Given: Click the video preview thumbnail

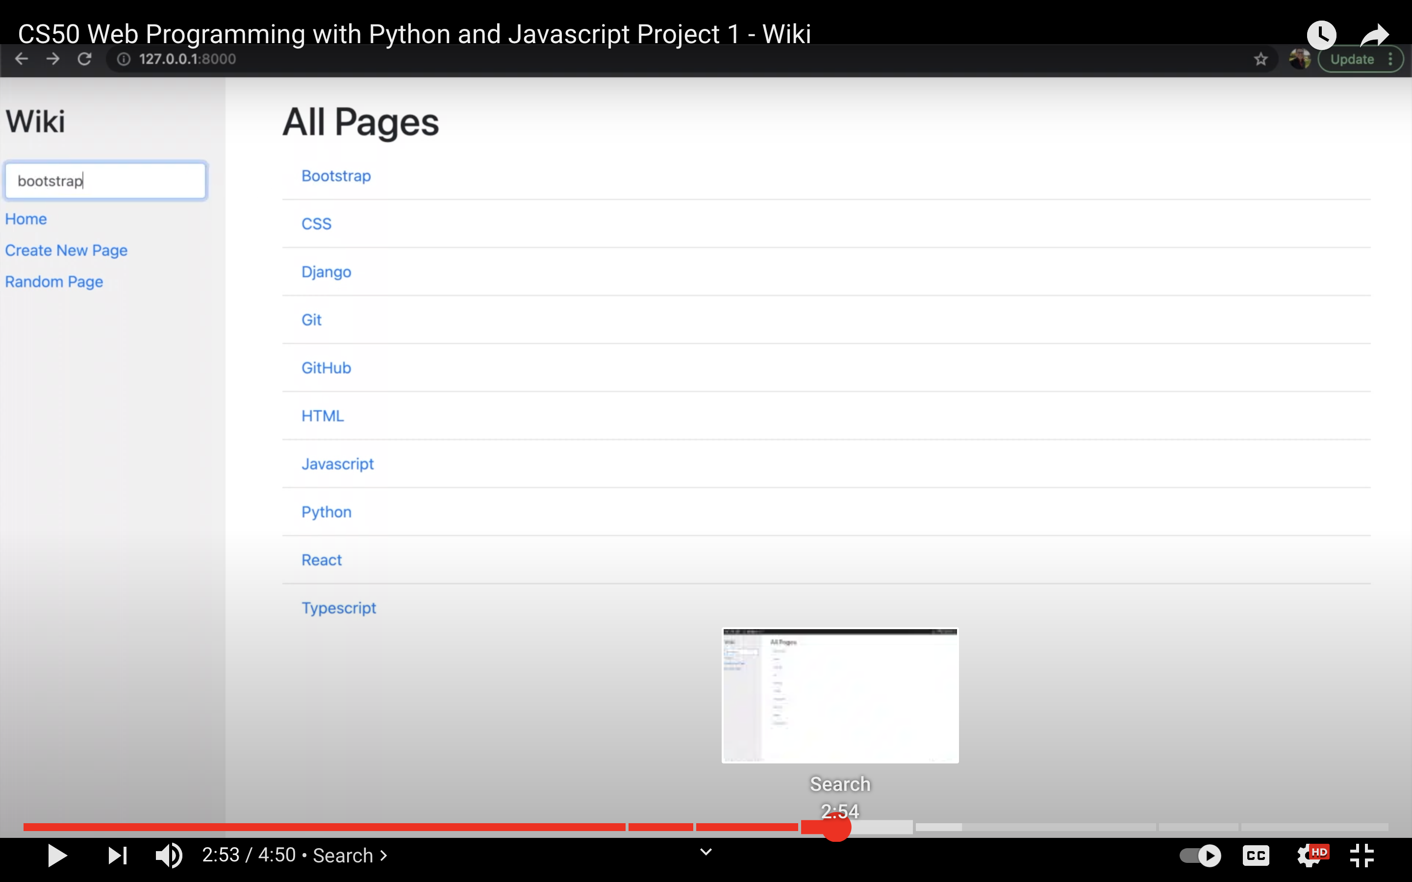Looking at the screenshot, I should [840, 695].
